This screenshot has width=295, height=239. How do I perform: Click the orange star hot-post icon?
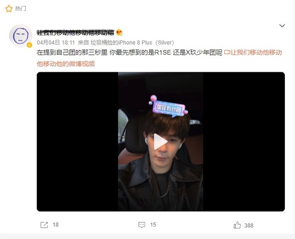point(9,9)
